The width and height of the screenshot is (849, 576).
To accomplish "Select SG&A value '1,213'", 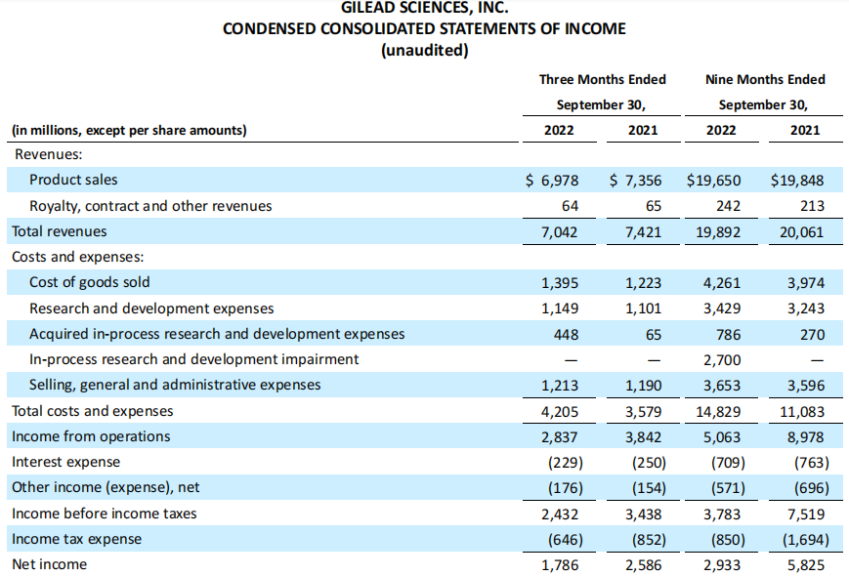I will point(560,386).
